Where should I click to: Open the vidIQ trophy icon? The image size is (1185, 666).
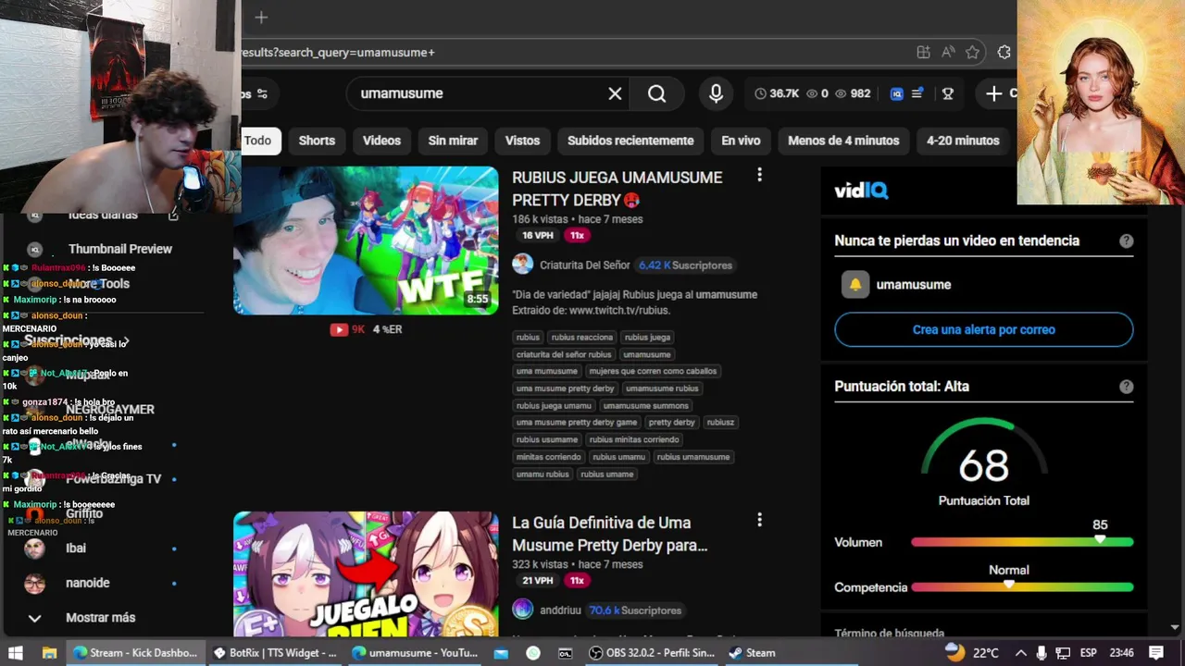point(947,93)
